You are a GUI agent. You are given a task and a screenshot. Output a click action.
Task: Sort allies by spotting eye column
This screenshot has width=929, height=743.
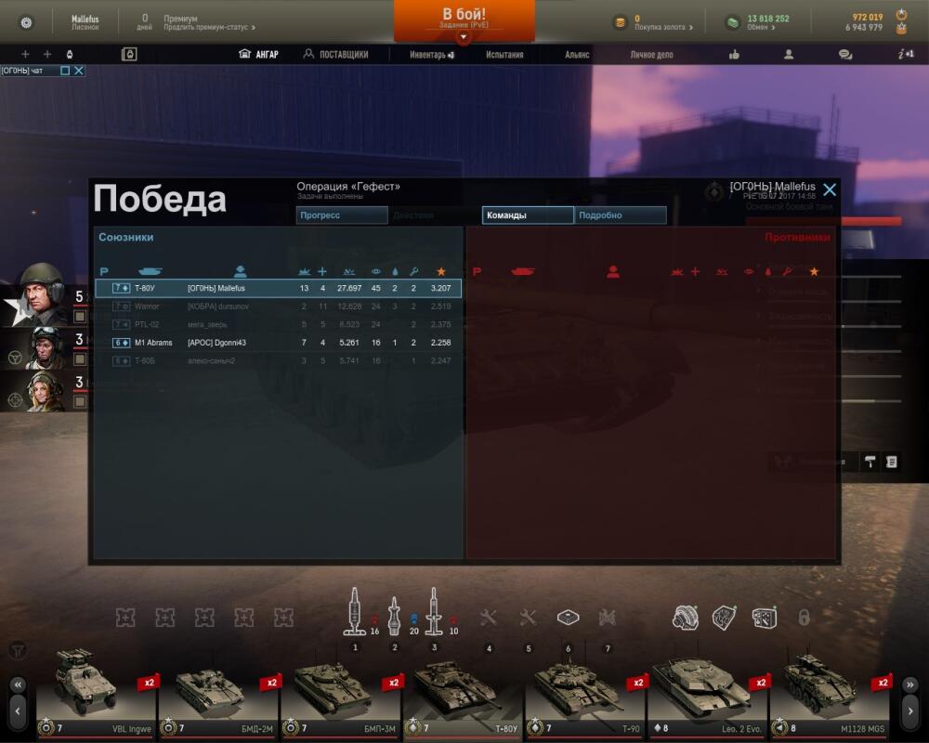375,271
